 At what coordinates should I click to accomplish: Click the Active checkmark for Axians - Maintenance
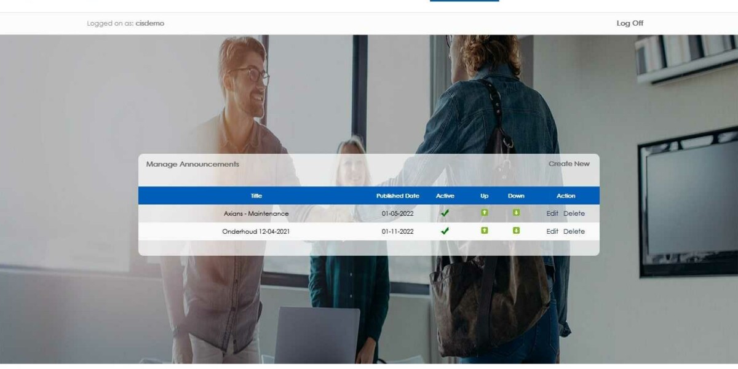pyautogui.click(x=445, y=213)
